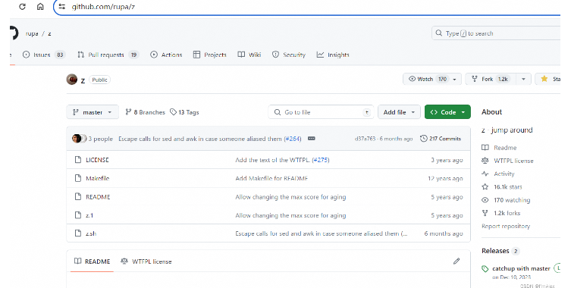Screen dimensions: 571x288
Task: Open the Releases 2 heading link
Action: [x=500, y=251]
